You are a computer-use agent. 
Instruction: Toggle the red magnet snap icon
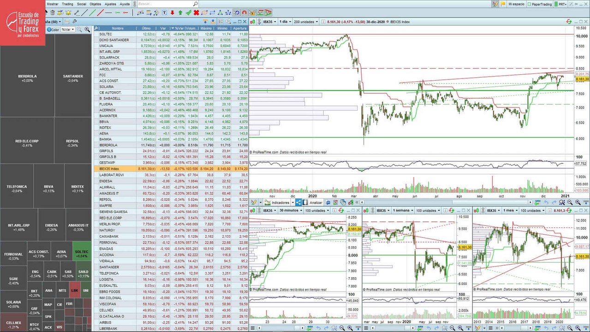click(244, 12)
